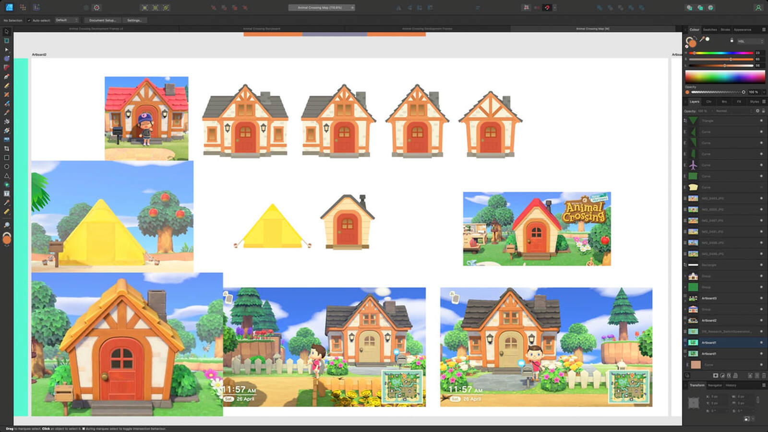Select the Artboard tool
The image size is (768, 432).
point(7,40)
